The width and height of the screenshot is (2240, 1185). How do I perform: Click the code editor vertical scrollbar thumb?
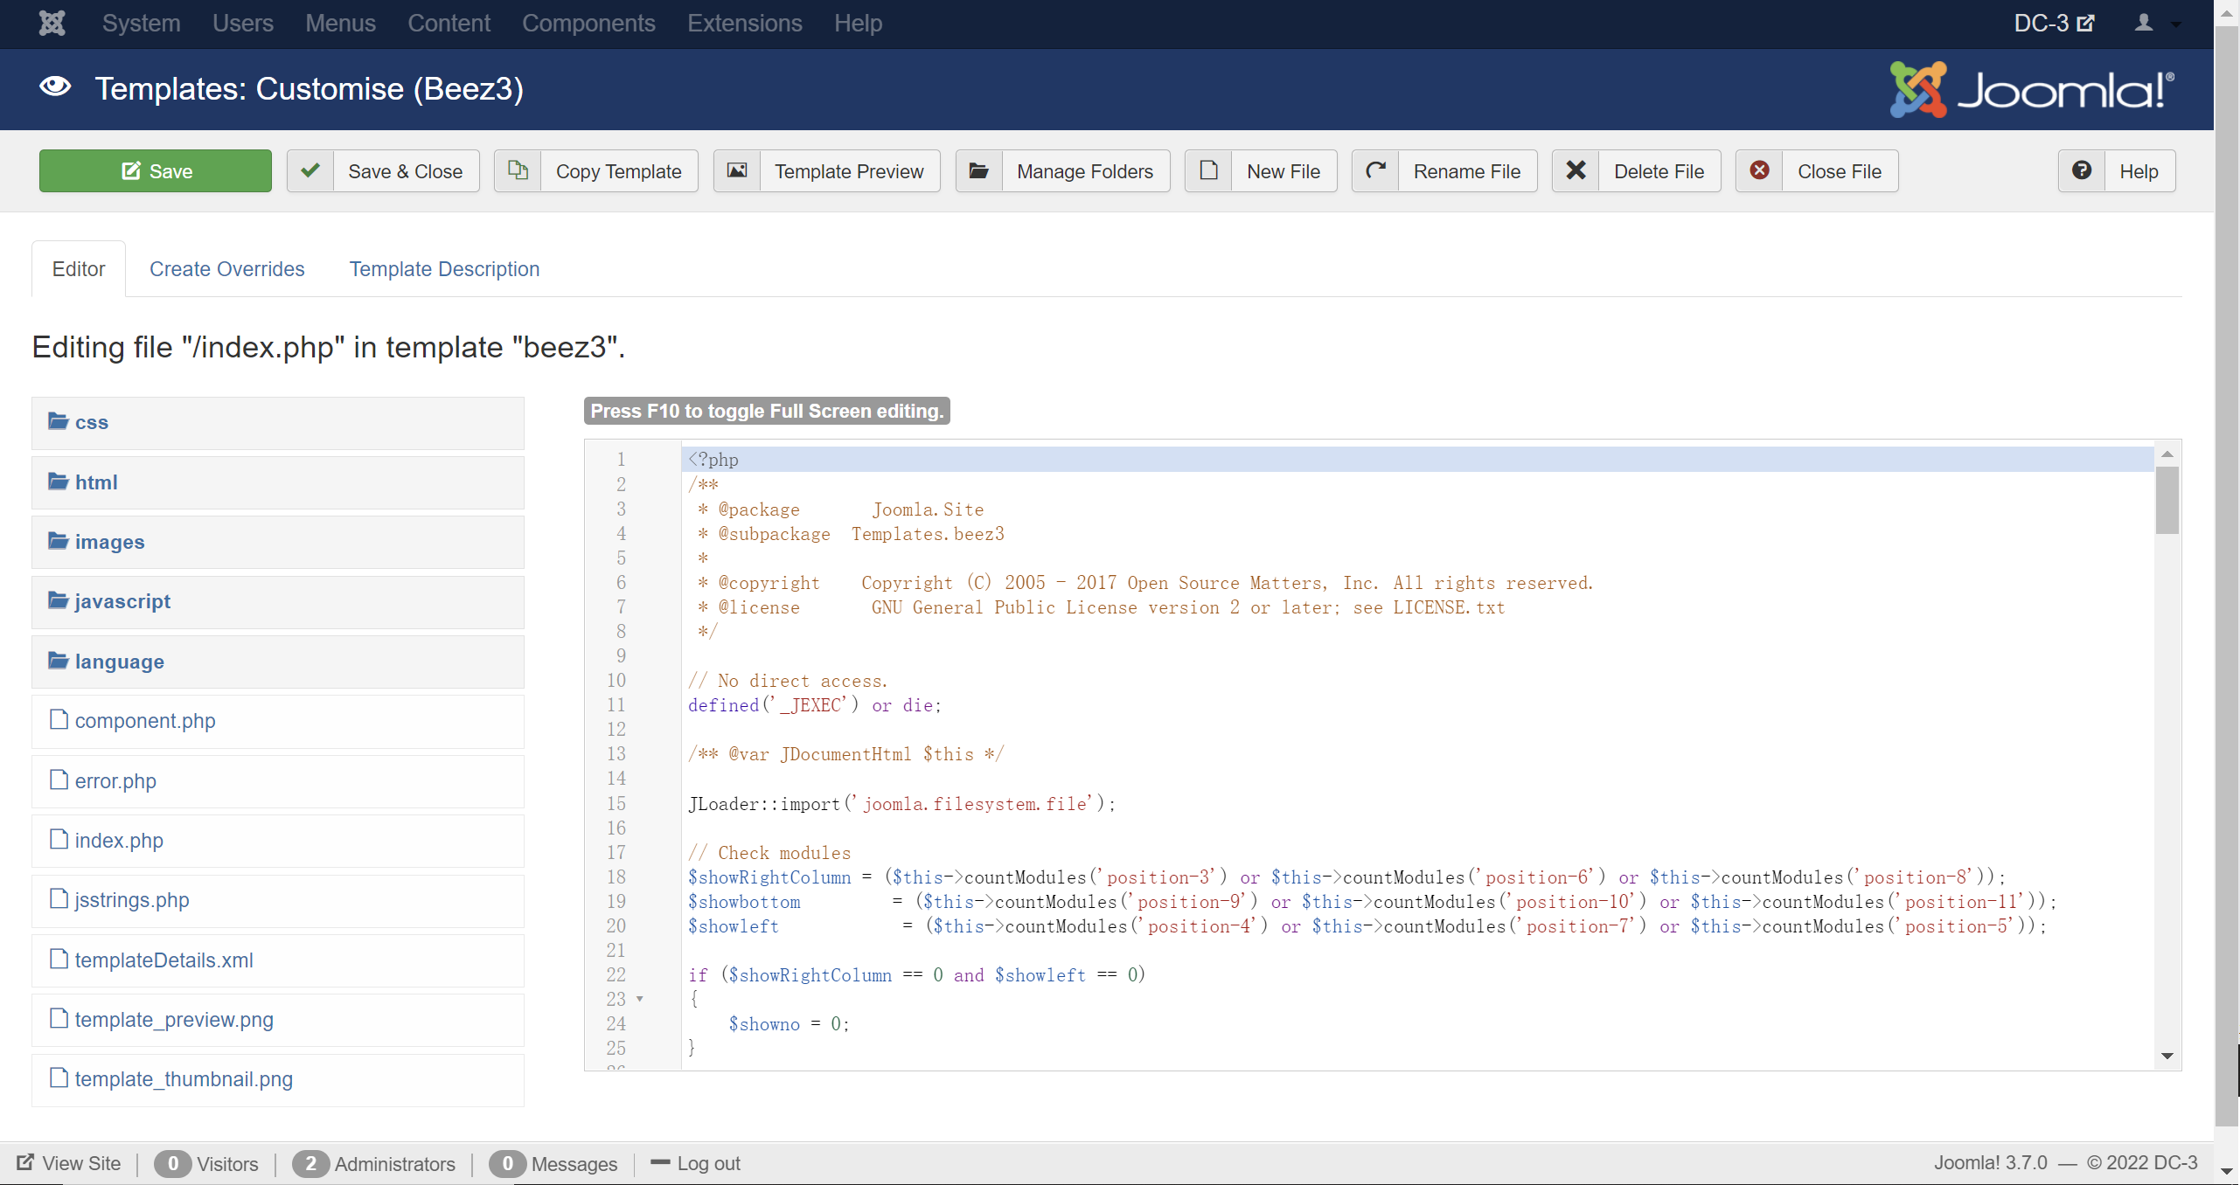(x=2167, y=500)
